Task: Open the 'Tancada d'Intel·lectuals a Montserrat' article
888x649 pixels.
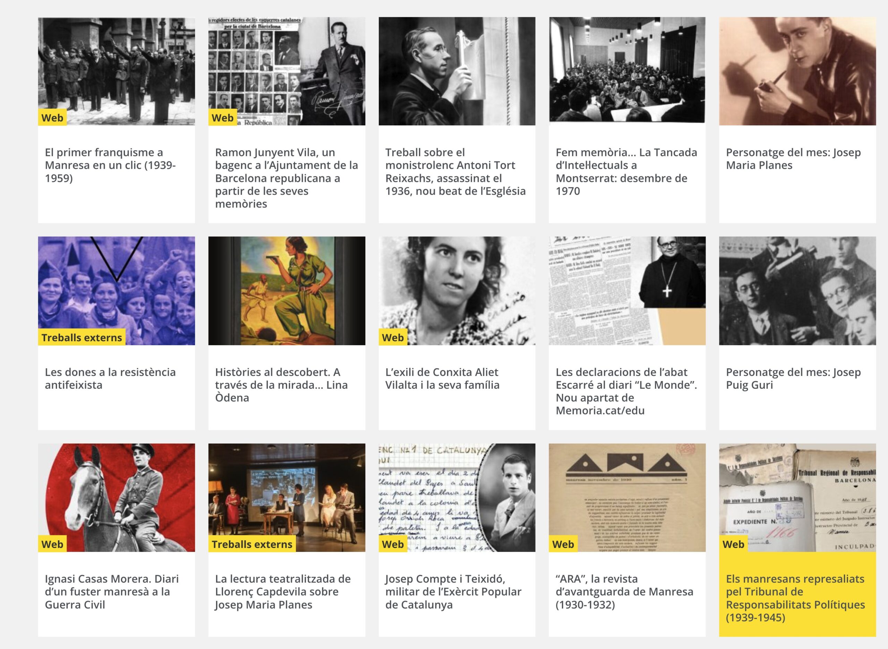Action: (626, 171)
